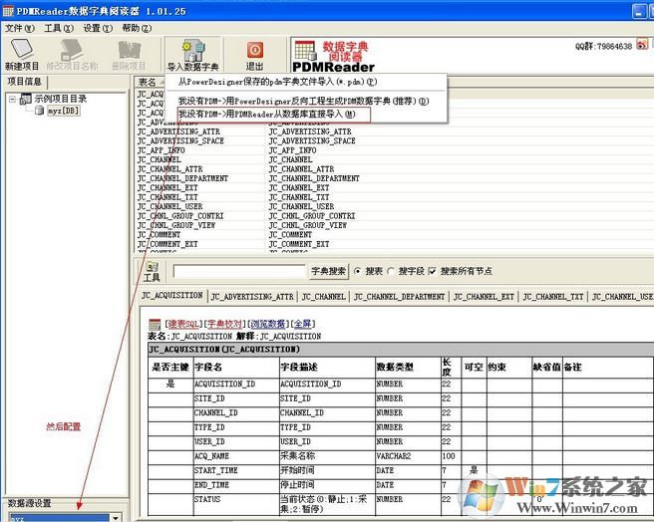The width and height of the screenshot is (654, 522).
Task: Click the PDMReader logo in the toolbar
Action: 334,55
